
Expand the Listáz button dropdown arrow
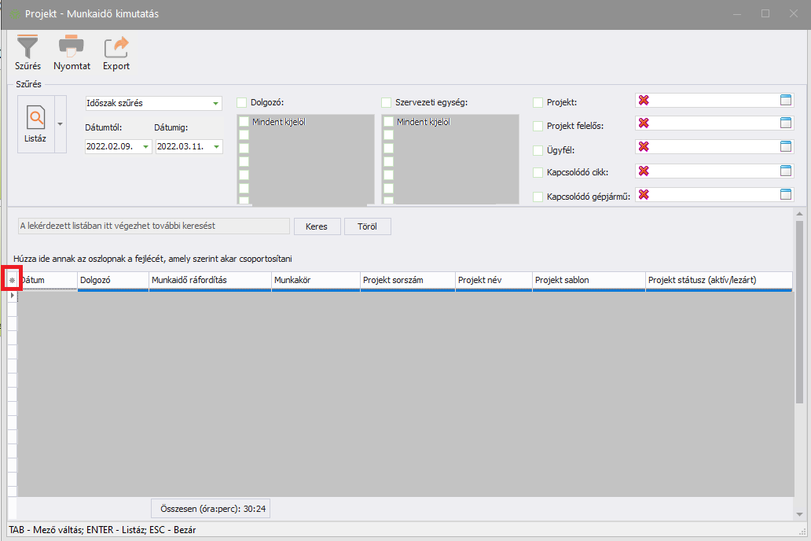[60, 124]
